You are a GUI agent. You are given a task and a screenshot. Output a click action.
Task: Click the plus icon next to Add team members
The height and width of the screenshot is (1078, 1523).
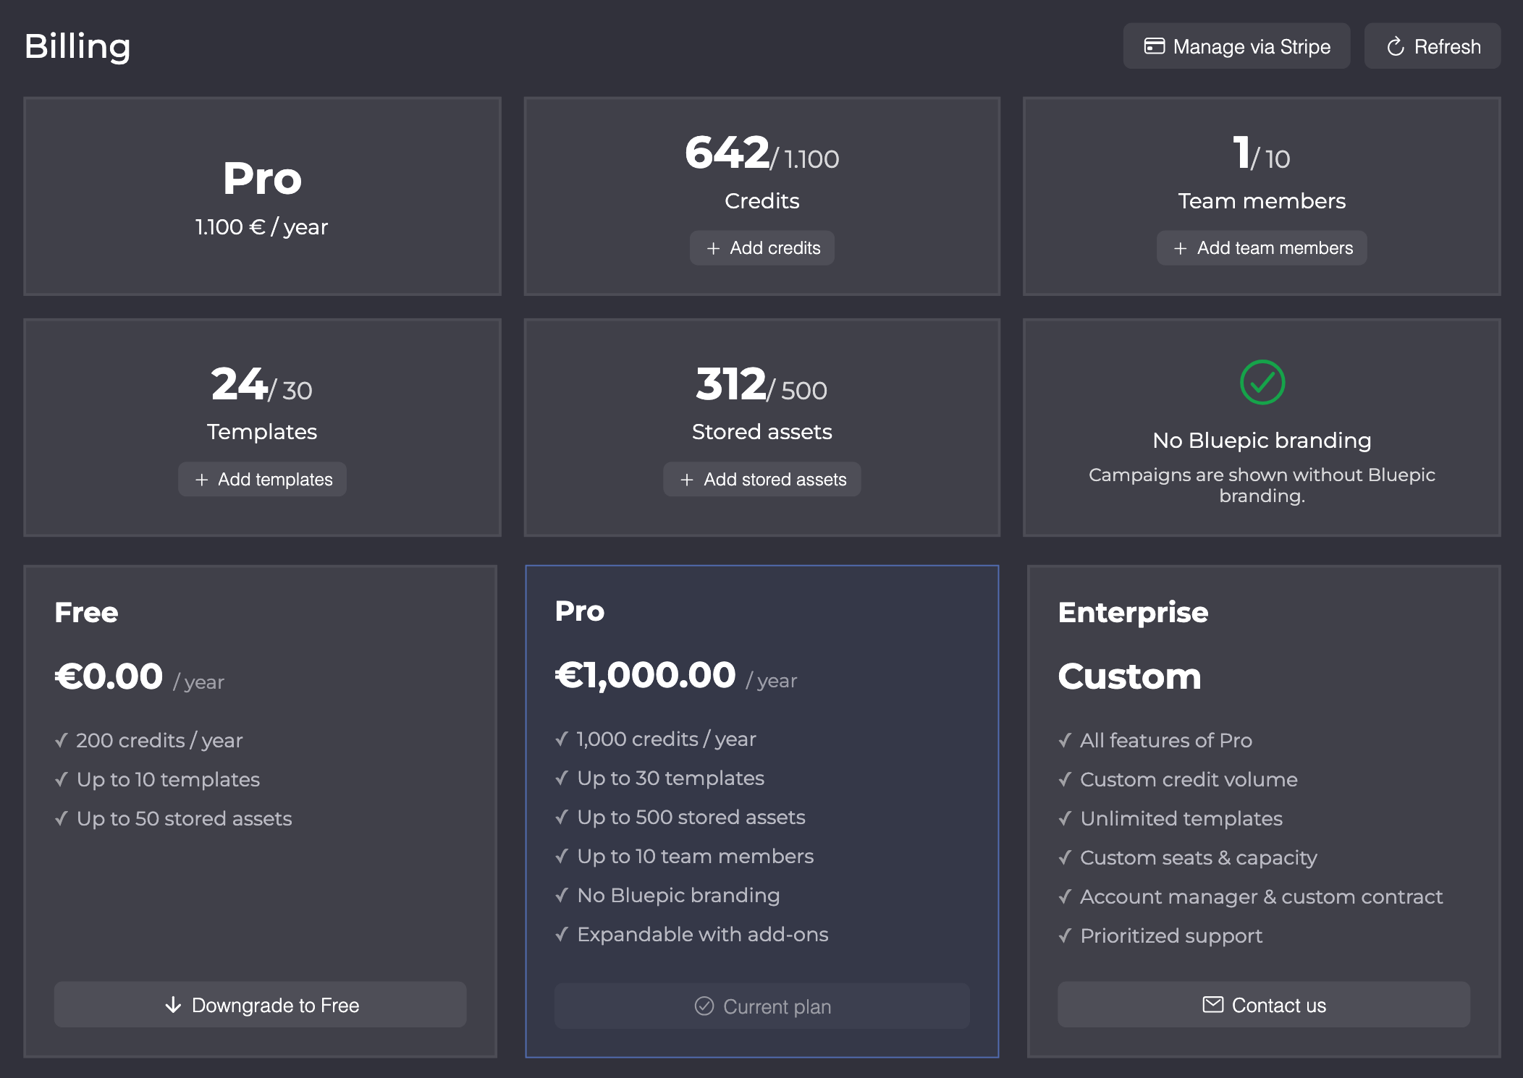pyautogui.click(x=1180, y=248)
